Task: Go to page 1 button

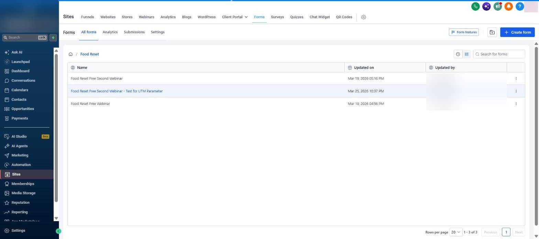Action: pos(506,232)
